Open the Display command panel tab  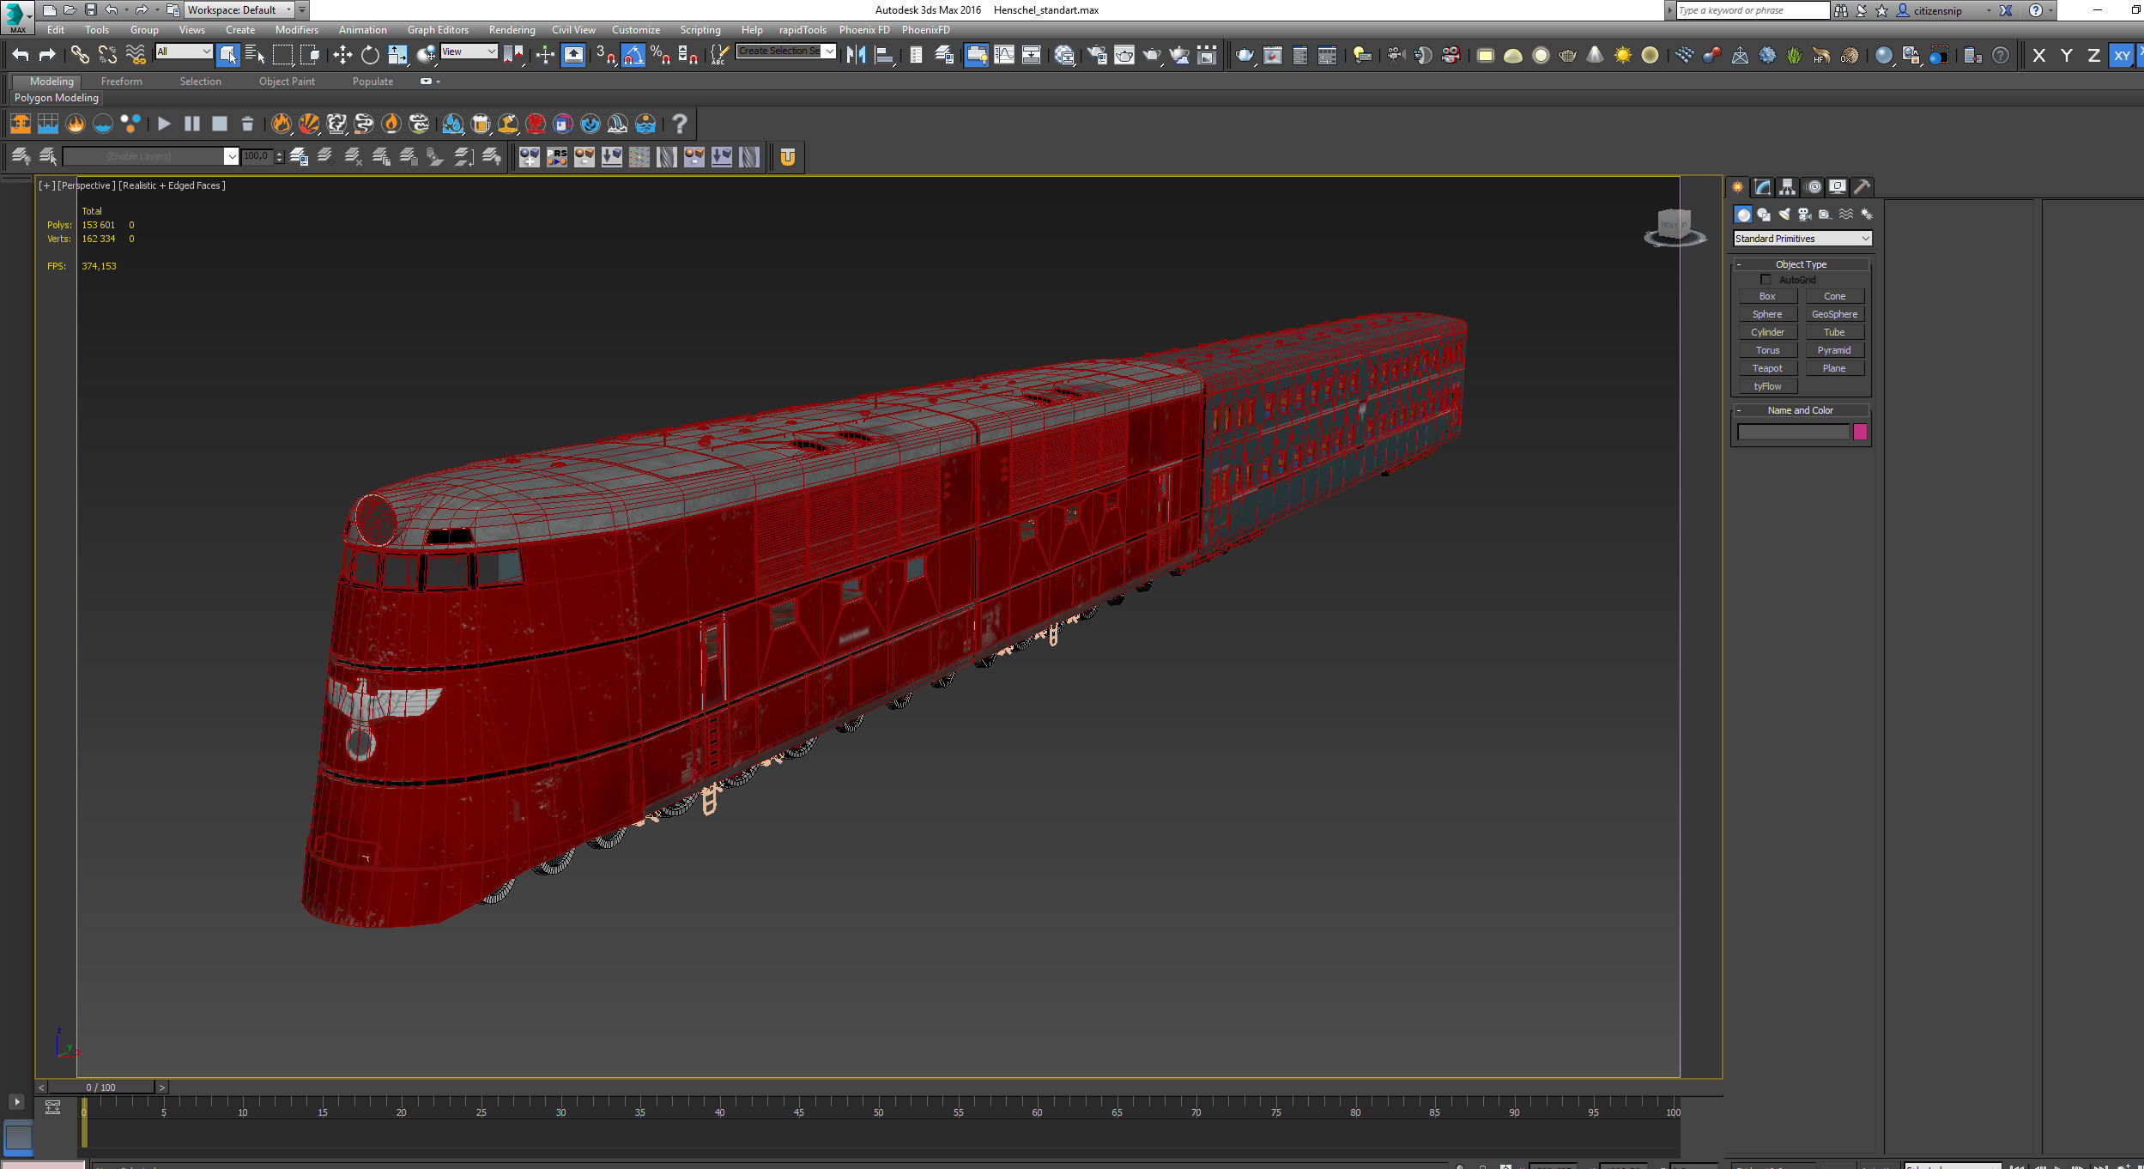click(1838, 186)
